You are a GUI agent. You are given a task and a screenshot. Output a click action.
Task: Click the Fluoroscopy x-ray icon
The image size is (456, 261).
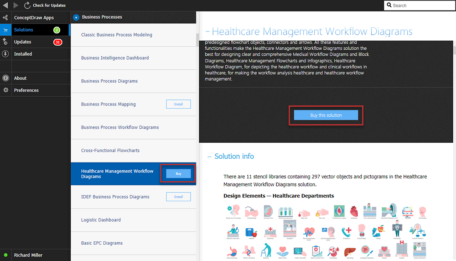397,230
